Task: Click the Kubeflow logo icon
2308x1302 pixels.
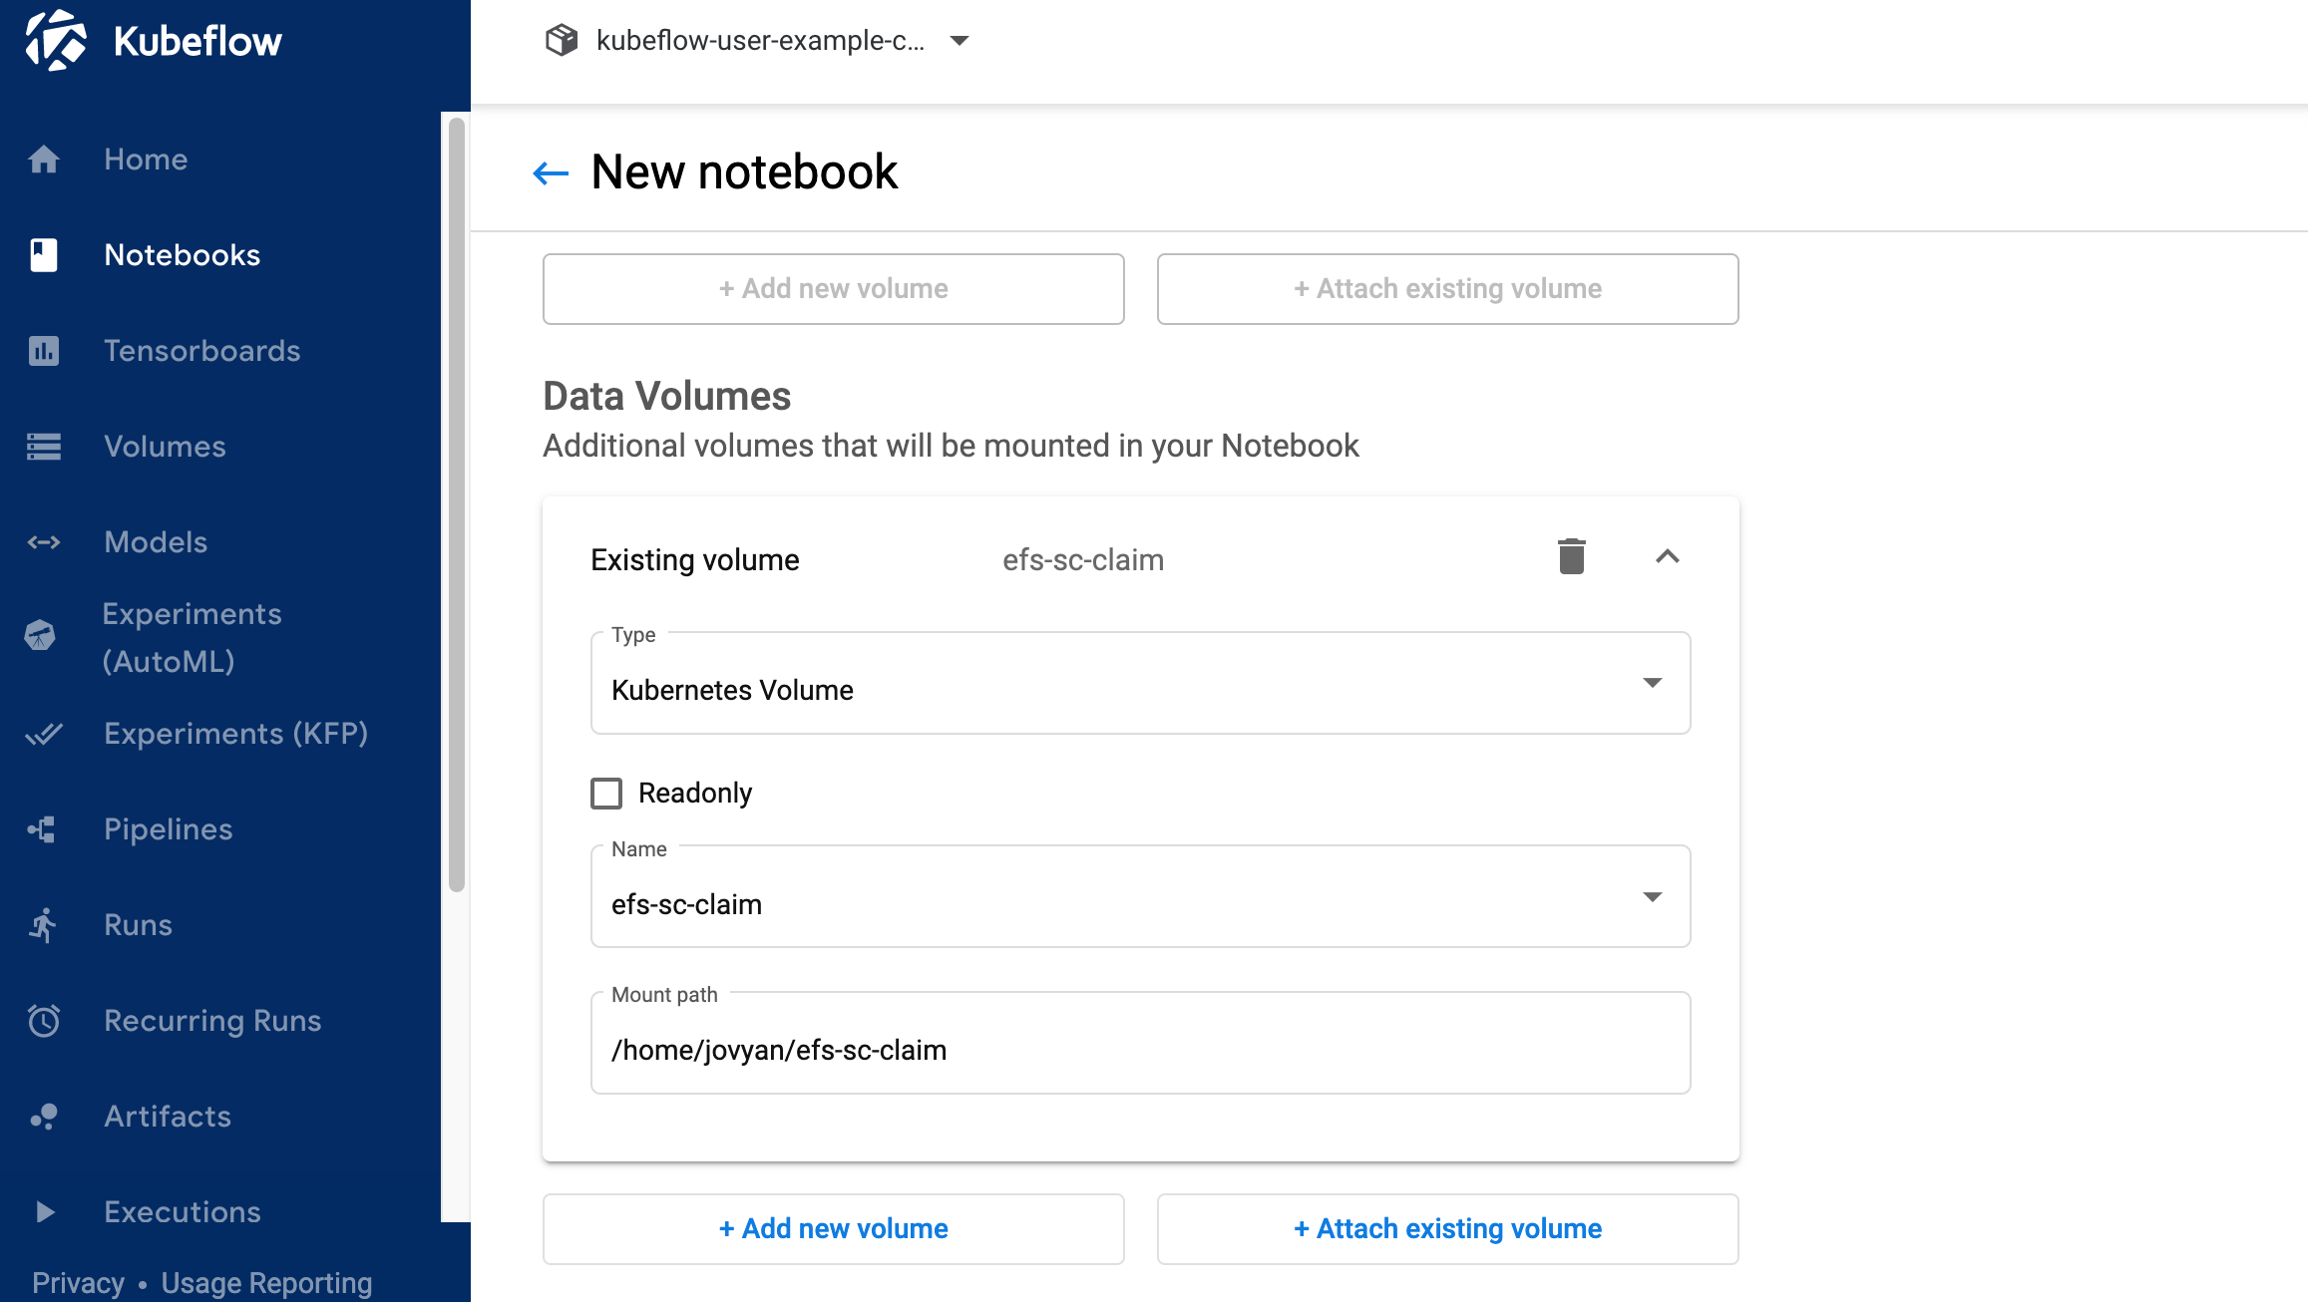Action: (55, 41)
